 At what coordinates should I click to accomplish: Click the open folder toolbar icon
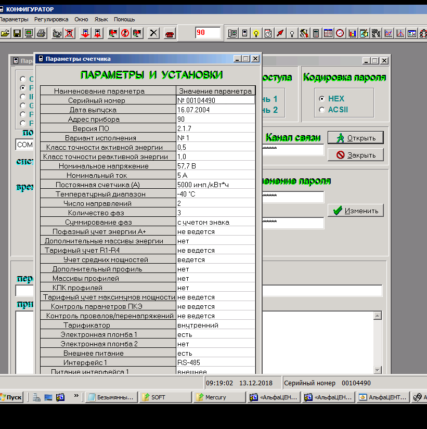(5, 33)
